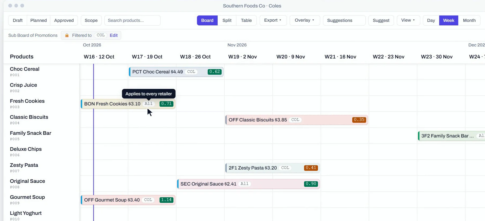
Task: Select the Crisp Juice product row
Action: coord(41,88)
